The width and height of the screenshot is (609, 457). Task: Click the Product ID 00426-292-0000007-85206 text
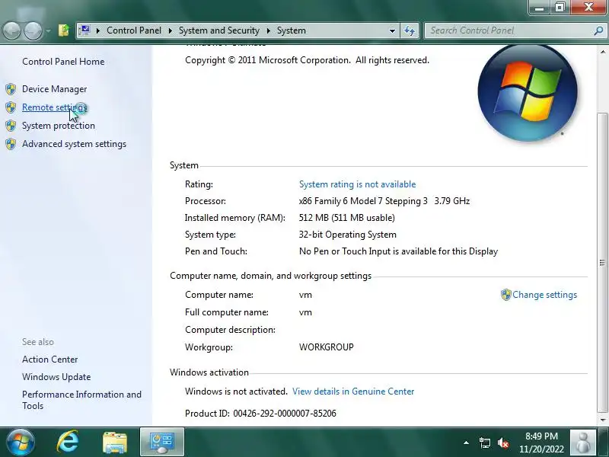(x=260, y=414)
